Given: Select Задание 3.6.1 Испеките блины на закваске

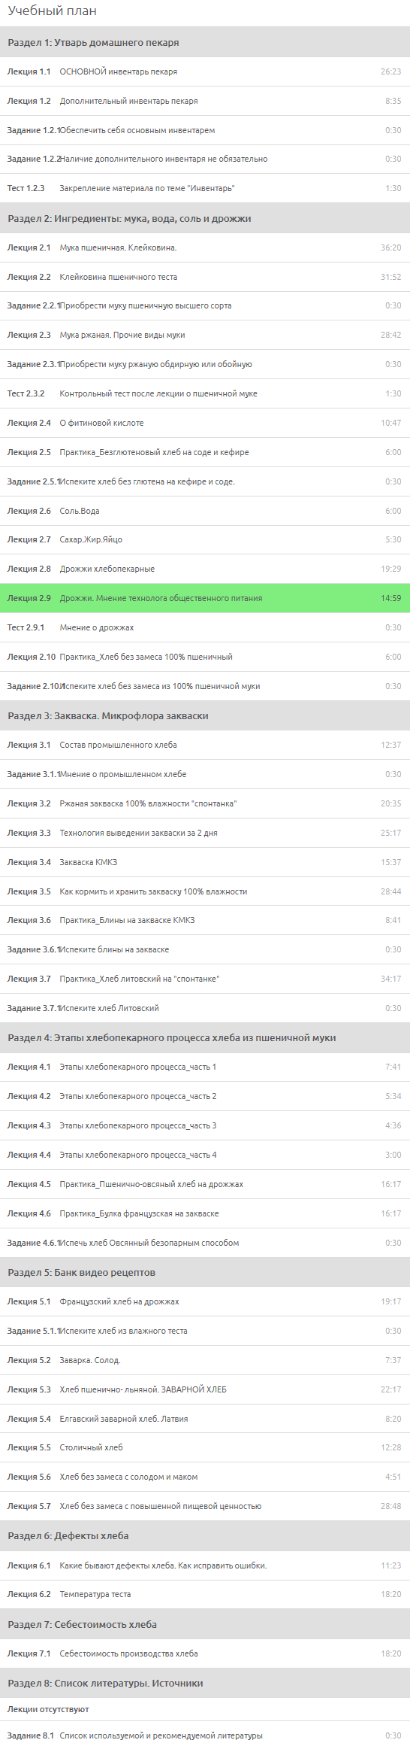Looking at the screenshot, I should coord(205,949).
